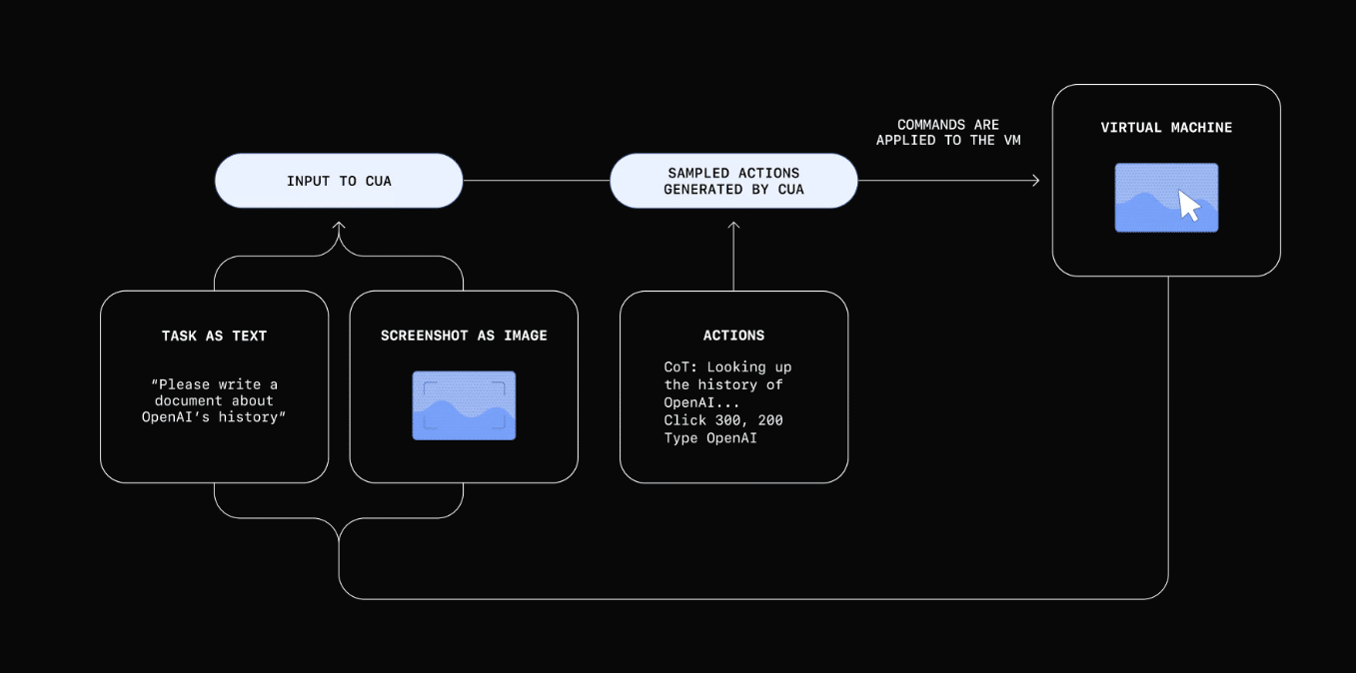The image size is (1356, 673).
Task: Click the INPUT TO CUA pill
Action: pos(339,181)
